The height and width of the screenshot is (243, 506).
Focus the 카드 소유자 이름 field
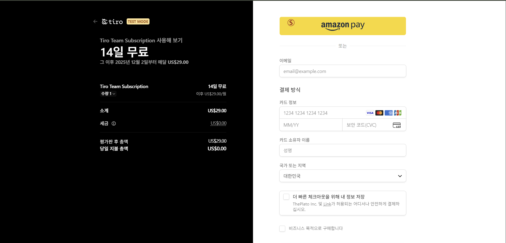343,150
